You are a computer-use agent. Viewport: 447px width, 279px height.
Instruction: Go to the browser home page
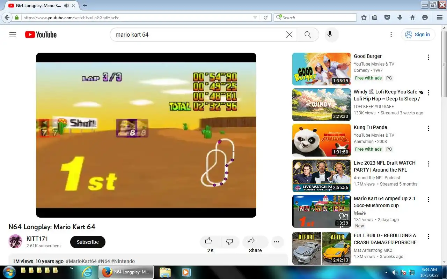coord(412,17)
